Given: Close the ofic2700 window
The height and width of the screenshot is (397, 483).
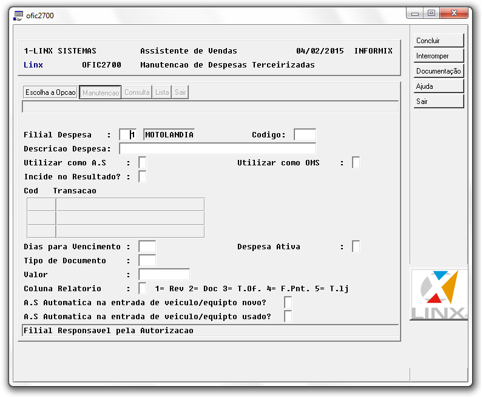Looking at the screenshot, I should (454, 13).
